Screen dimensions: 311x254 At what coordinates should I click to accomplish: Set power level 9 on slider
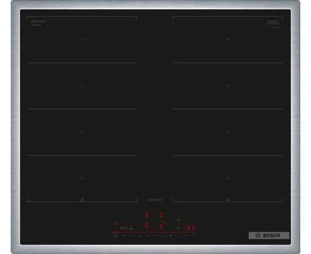(194, 235)
